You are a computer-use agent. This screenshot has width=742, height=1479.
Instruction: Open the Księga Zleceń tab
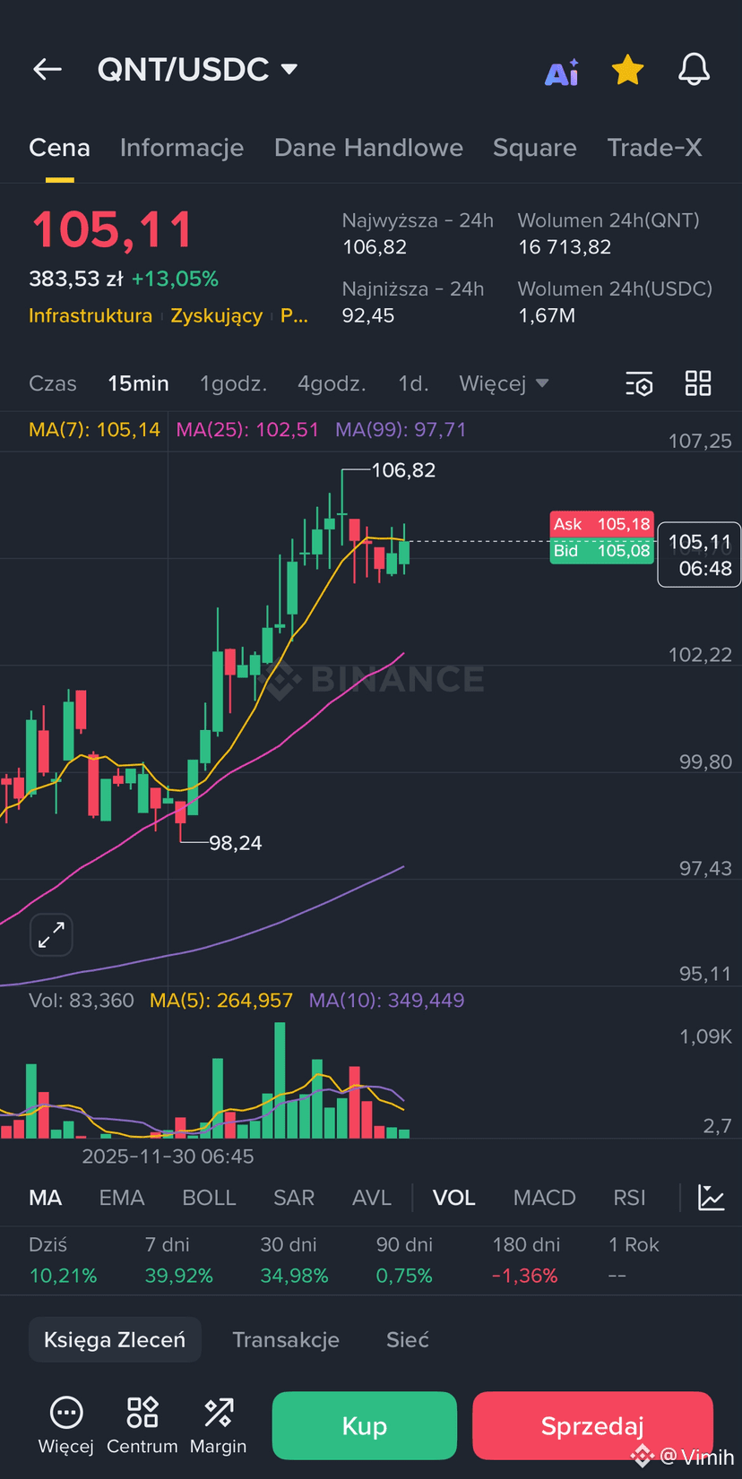pyautogui.click(x=115, y=1339)
